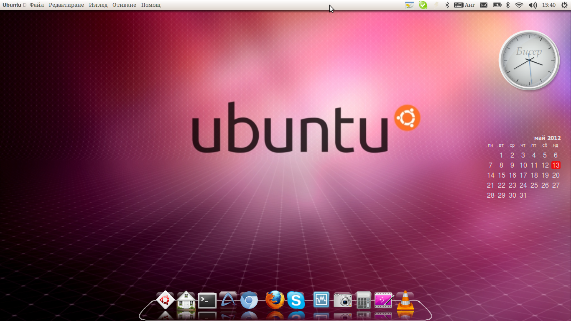Click the 15:40 panel clock
The width and height of the screenshot is (571, 321).
pyautogui.click(x=548, y=5)
